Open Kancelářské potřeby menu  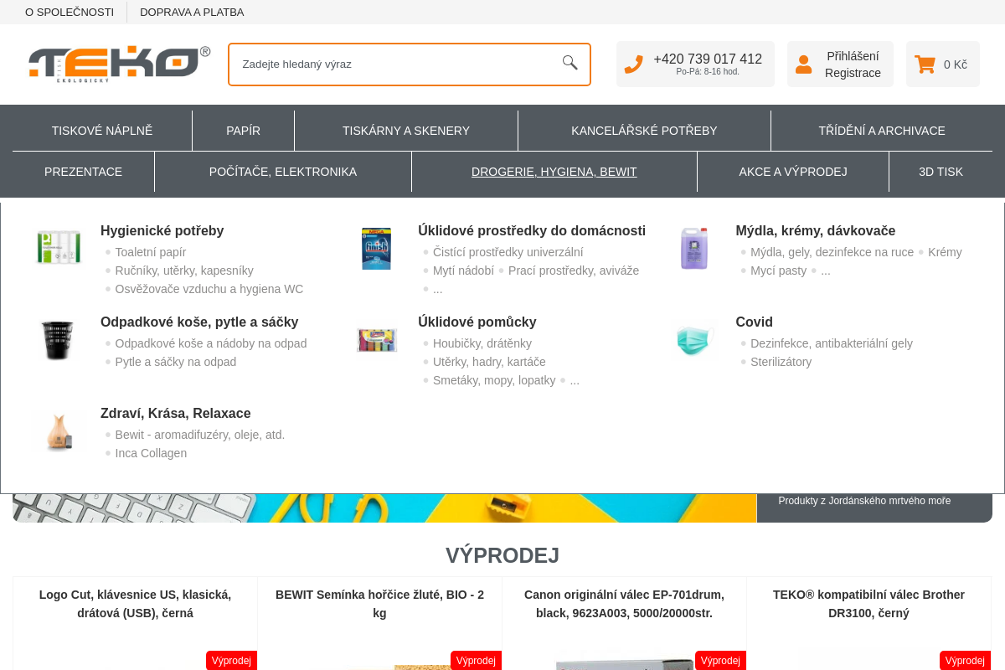[x=644, y=131]
